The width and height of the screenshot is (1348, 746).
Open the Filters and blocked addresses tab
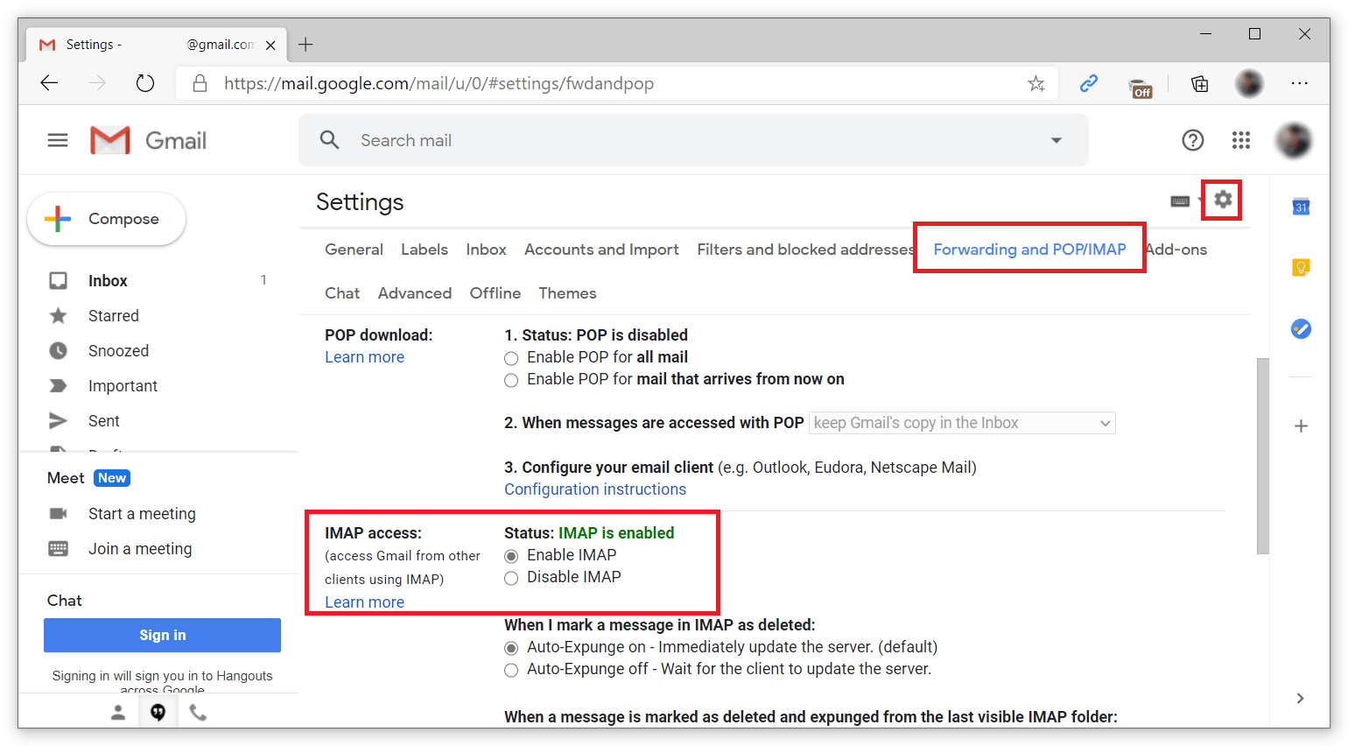point(805,250)
